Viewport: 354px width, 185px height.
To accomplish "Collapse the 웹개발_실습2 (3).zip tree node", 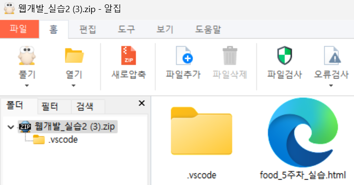I will tap(11, 127).
